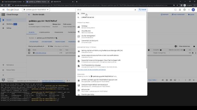
Task: Open the project selector dropdown
Action: coord(36,9)
